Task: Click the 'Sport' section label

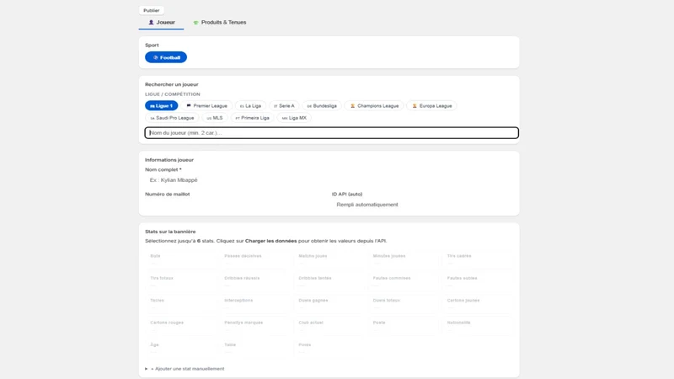Action: [152, 45]
